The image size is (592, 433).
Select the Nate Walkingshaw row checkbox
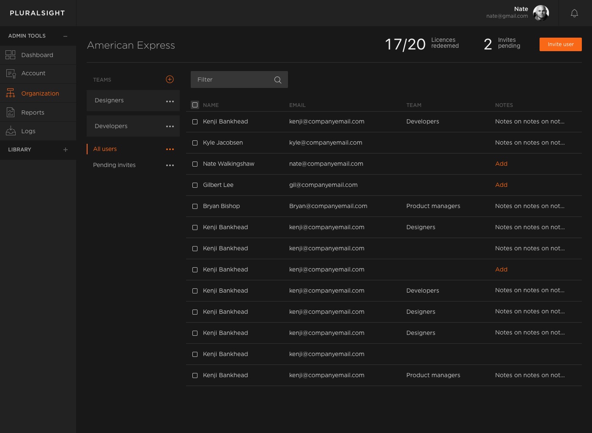(195, 164)
